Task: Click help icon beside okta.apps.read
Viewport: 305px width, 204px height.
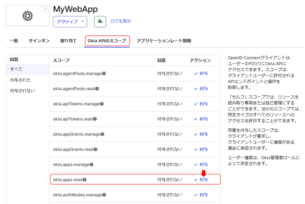Action: [85, 180]
